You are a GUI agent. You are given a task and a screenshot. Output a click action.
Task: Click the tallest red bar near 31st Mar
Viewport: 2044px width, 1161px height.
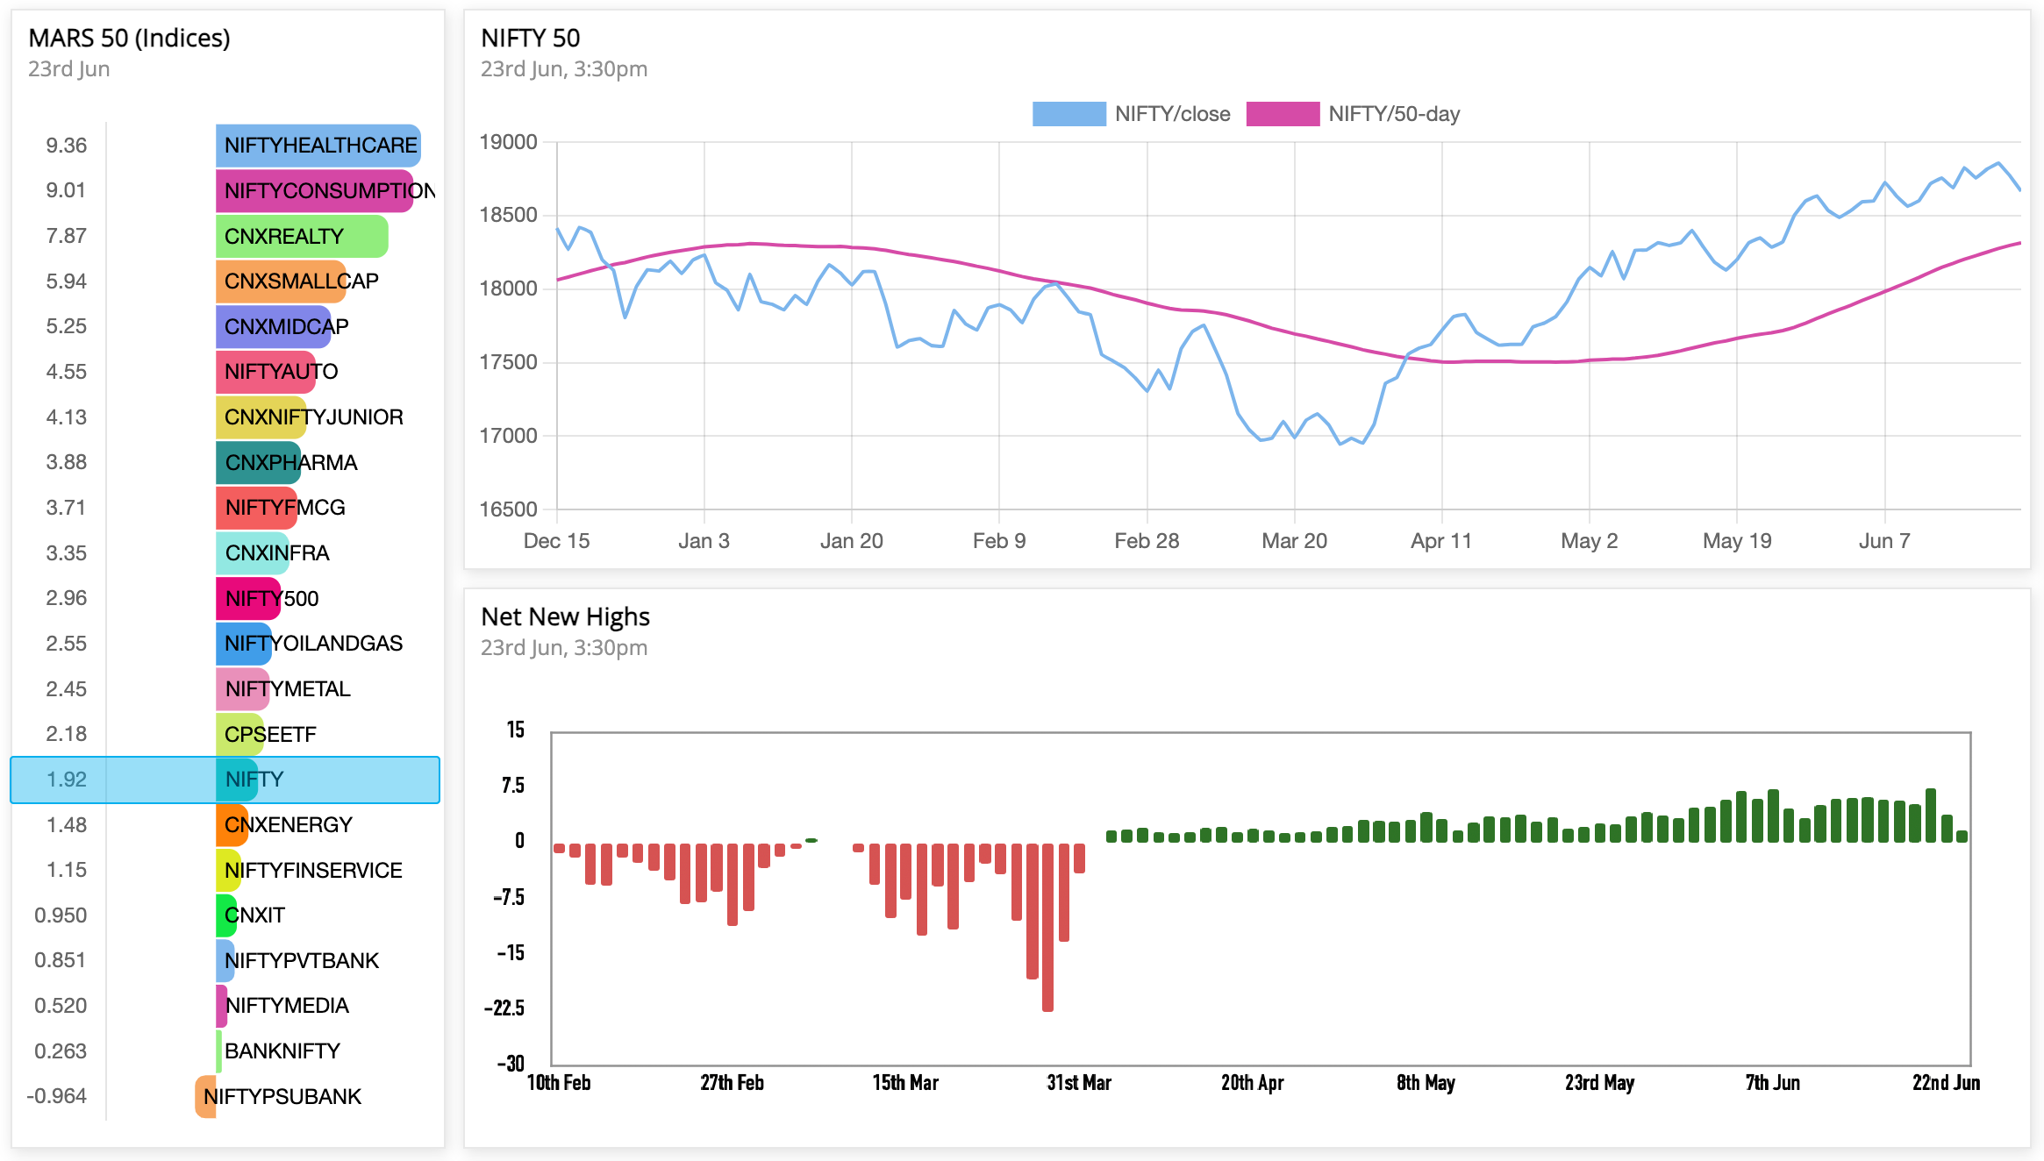point(1047,928)
